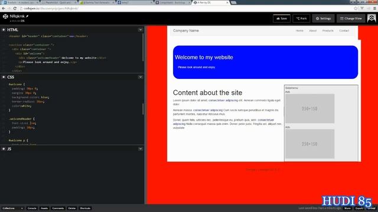This screenshot has width=378, height=212.
Task: Click About in preview navbar
Action: (312, 31)
